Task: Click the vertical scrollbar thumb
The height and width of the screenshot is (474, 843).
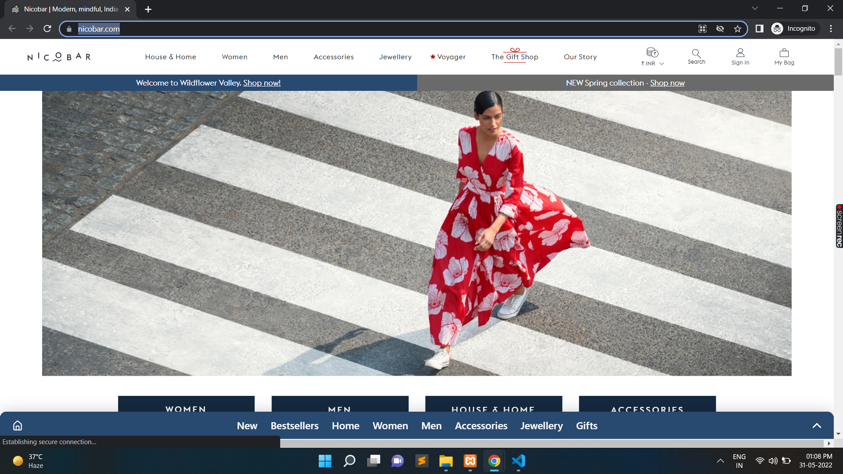Action: coord(838,61)
